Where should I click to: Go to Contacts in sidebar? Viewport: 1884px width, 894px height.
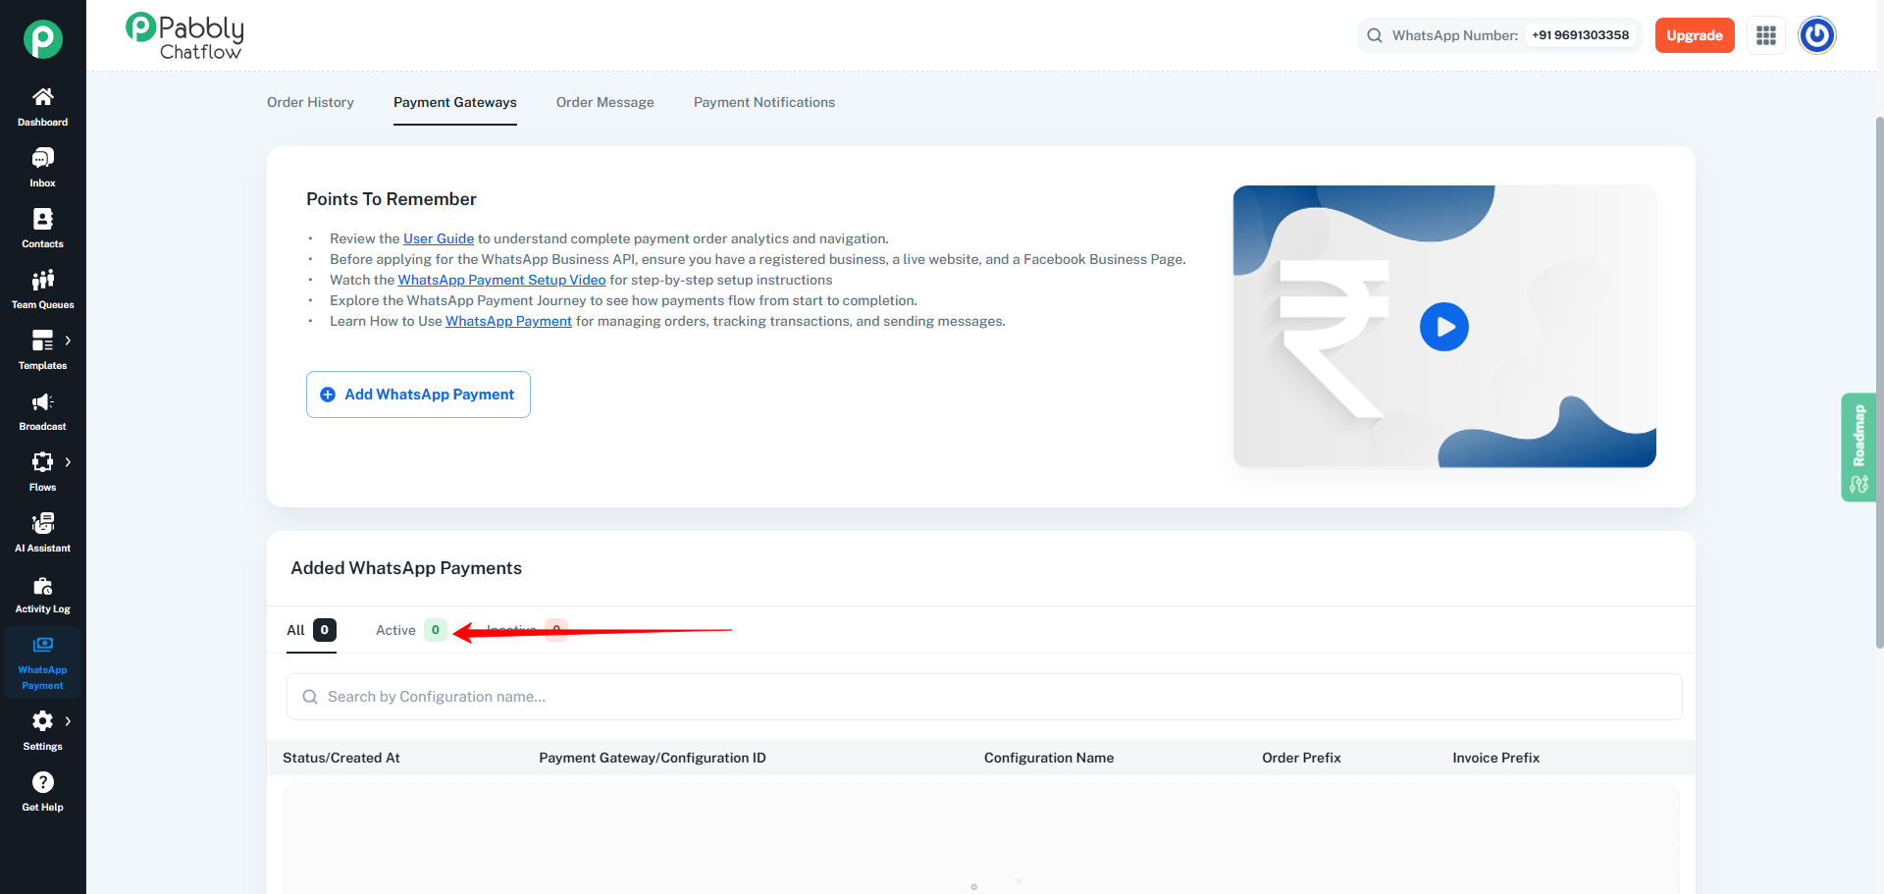click(x=43, y=229)
